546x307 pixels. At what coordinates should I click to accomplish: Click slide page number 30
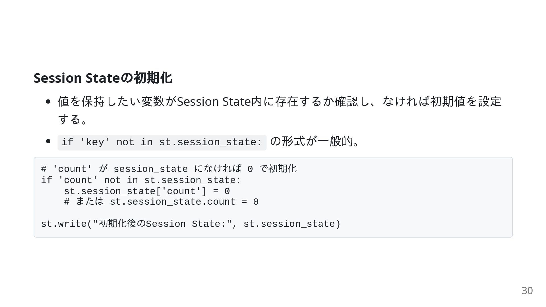point(527,291)
